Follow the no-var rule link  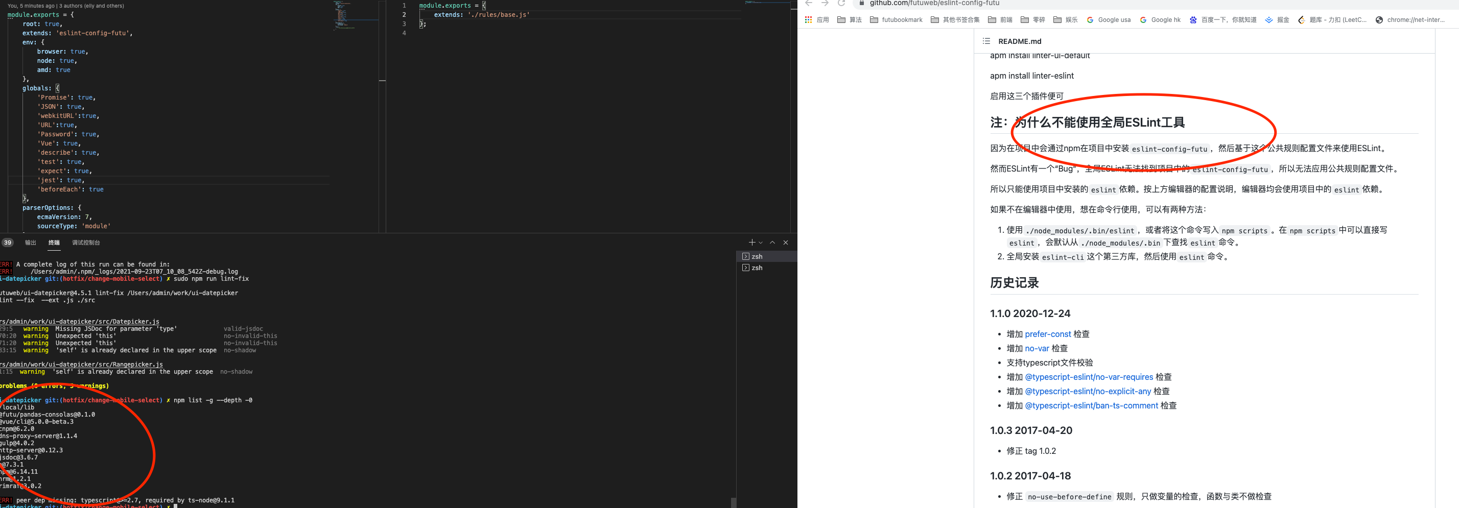pos(1037,348)
